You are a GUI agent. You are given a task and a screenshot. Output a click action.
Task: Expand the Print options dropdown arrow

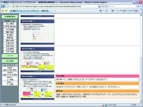coord(115,11)
